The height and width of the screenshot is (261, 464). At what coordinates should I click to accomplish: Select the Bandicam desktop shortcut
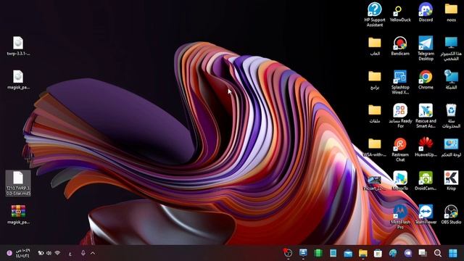point(400,46)
